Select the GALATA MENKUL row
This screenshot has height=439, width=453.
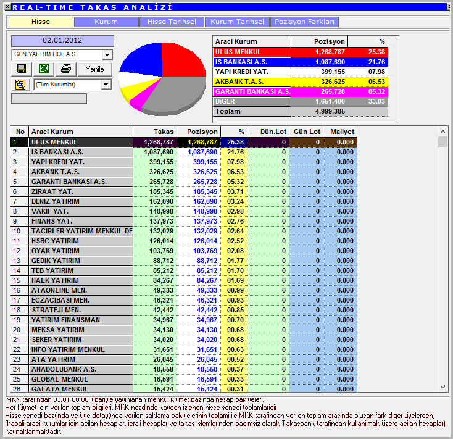(x=184, y=388)
